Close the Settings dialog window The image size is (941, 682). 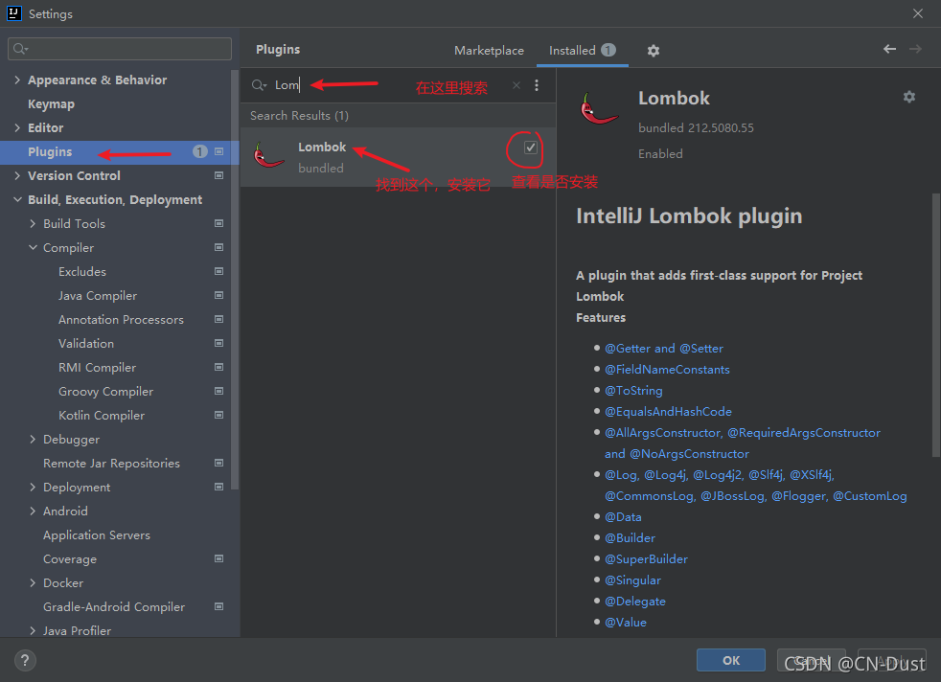point(918,13)
